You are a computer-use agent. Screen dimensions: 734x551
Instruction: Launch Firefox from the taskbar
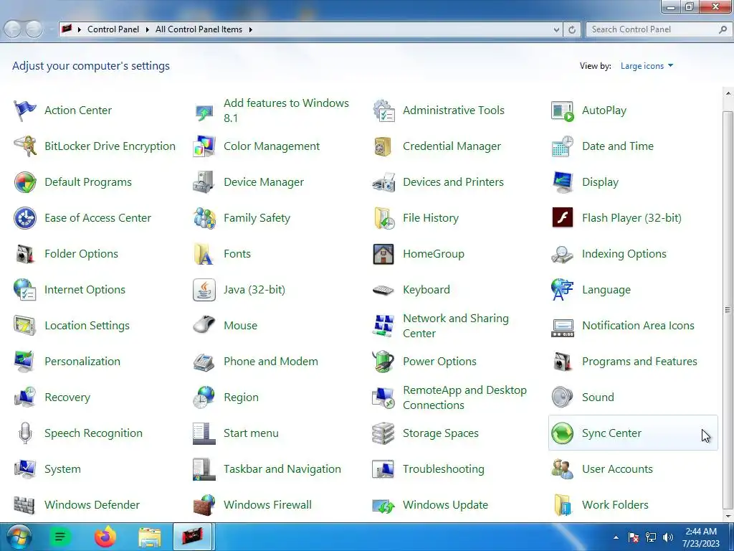point(105,537)
